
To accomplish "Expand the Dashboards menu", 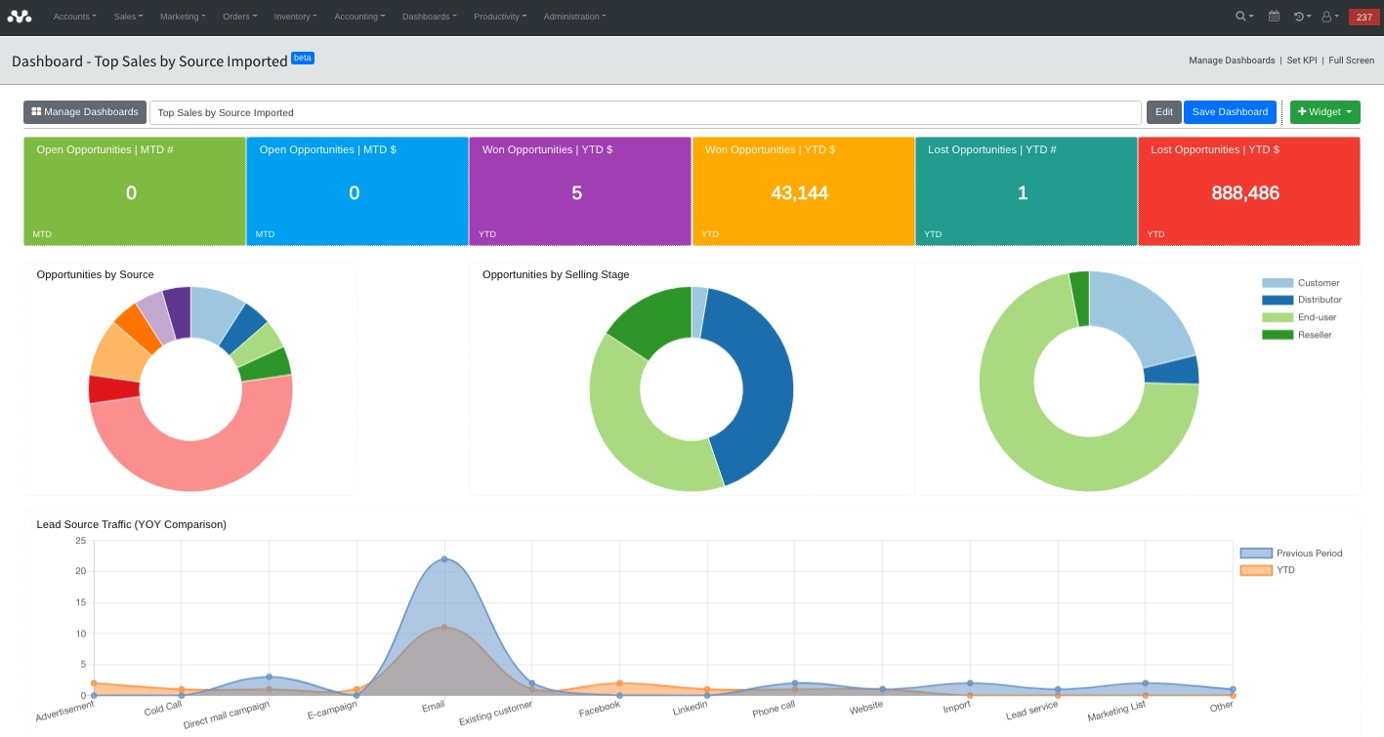I will pyautogui.click(x=430, y=17).
